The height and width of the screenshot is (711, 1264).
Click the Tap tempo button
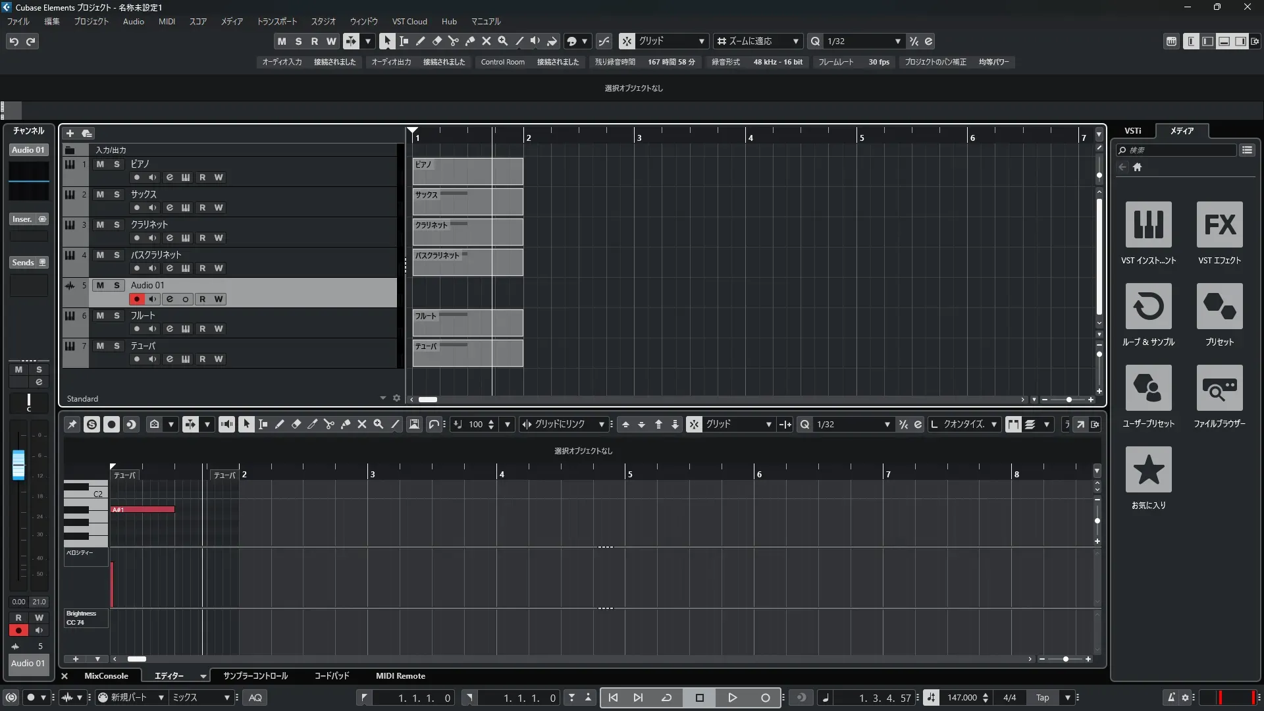click(x=1042, y=698)
